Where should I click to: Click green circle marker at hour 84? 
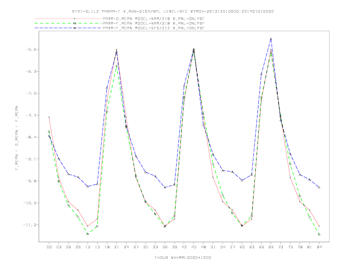click(x=319, y=234)
